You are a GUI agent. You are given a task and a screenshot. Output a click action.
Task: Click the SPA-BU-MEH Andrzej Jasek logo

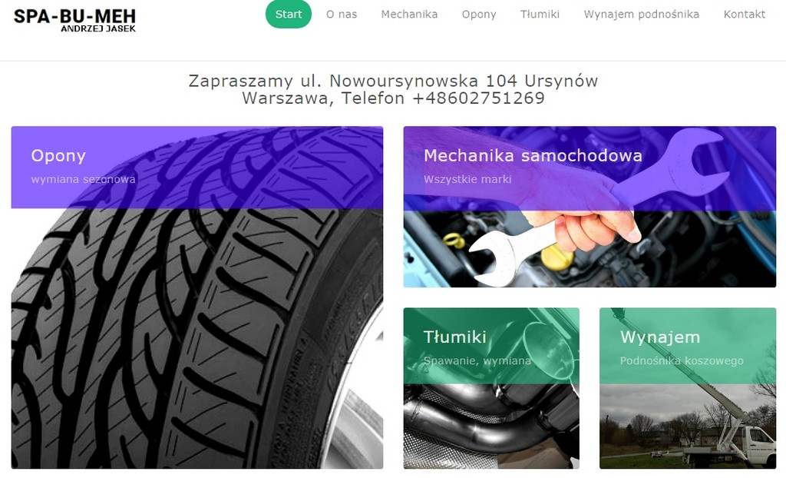point(74,20)
